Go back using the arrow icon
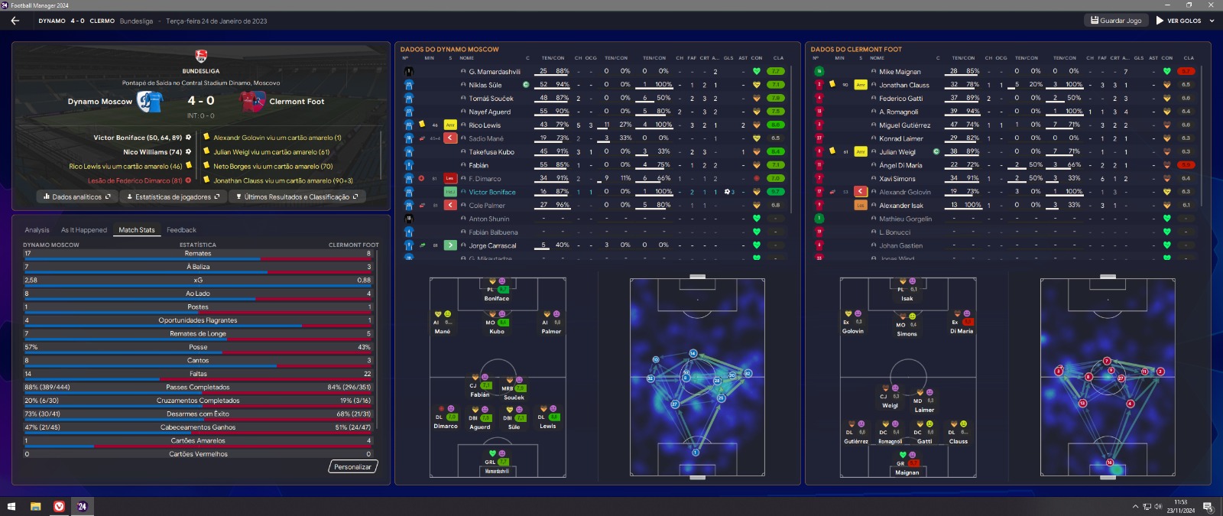 coord(15,21)
